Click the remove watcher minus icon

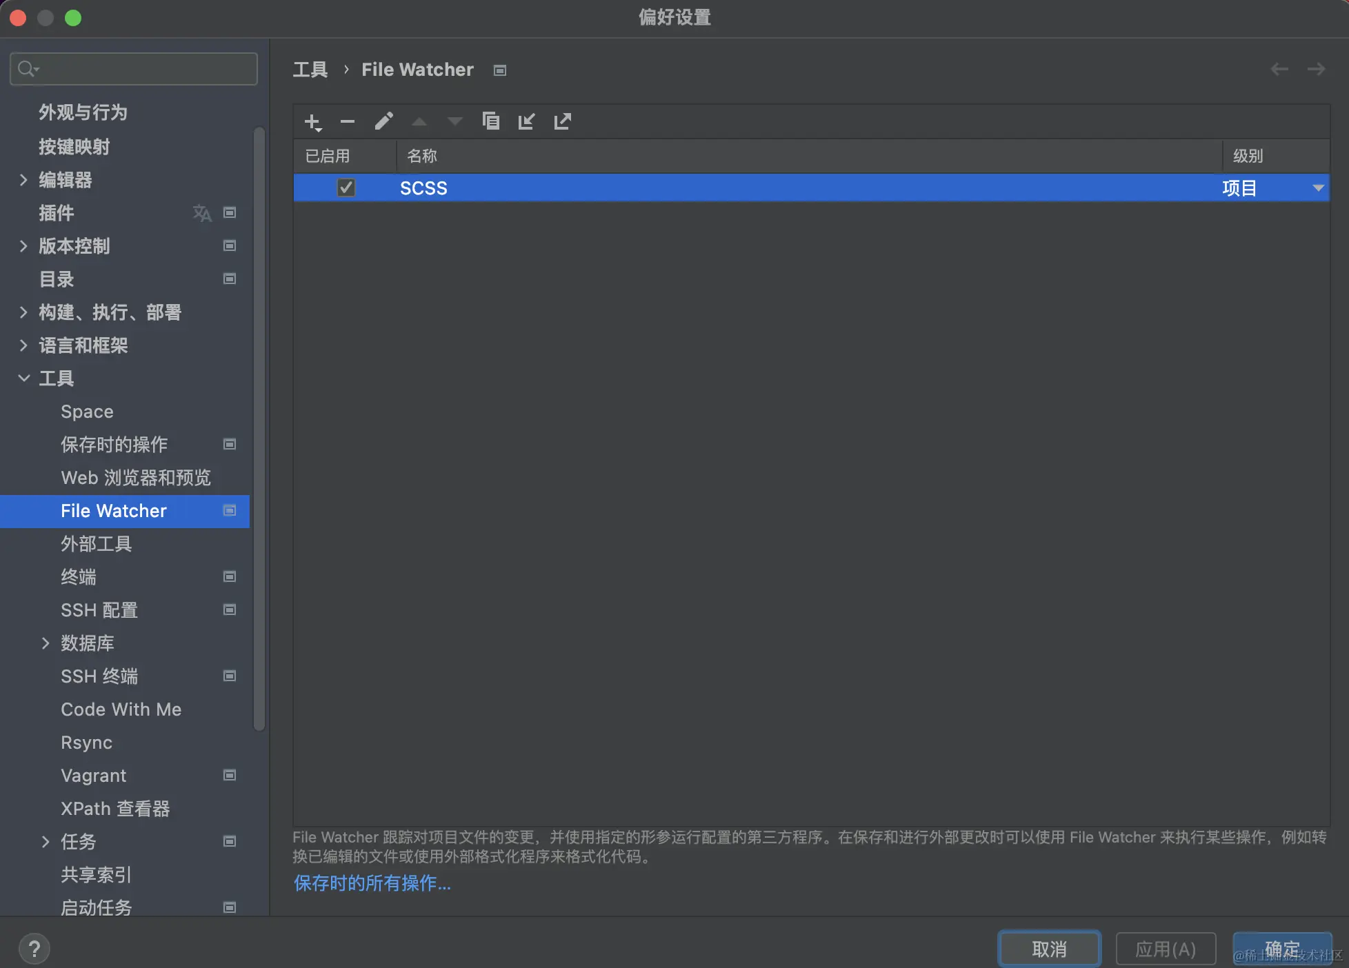click(x=348, y=122)
